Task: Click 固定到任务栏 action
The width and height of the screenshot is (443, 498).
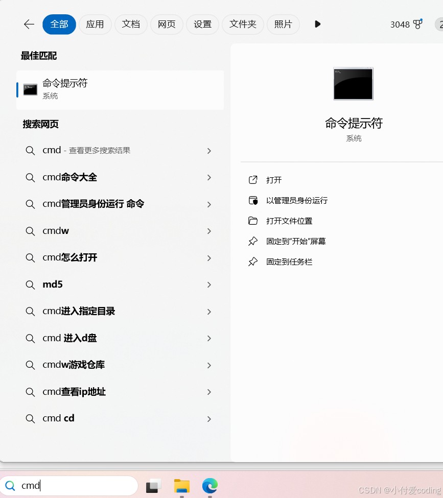Action: tap(289, 262)
